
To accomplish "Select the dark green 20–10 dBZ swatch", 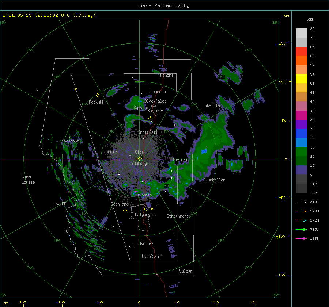I will pos(301,161).
